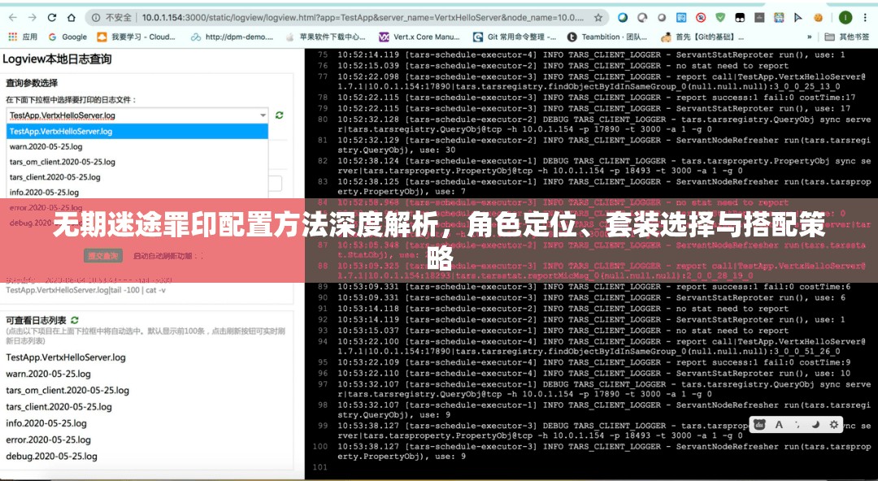Viewport: 878px width, 481px height.
Task: Select tars_om_client.2020-05-25.log in the dropdown
Action: [x=61, y=162]
